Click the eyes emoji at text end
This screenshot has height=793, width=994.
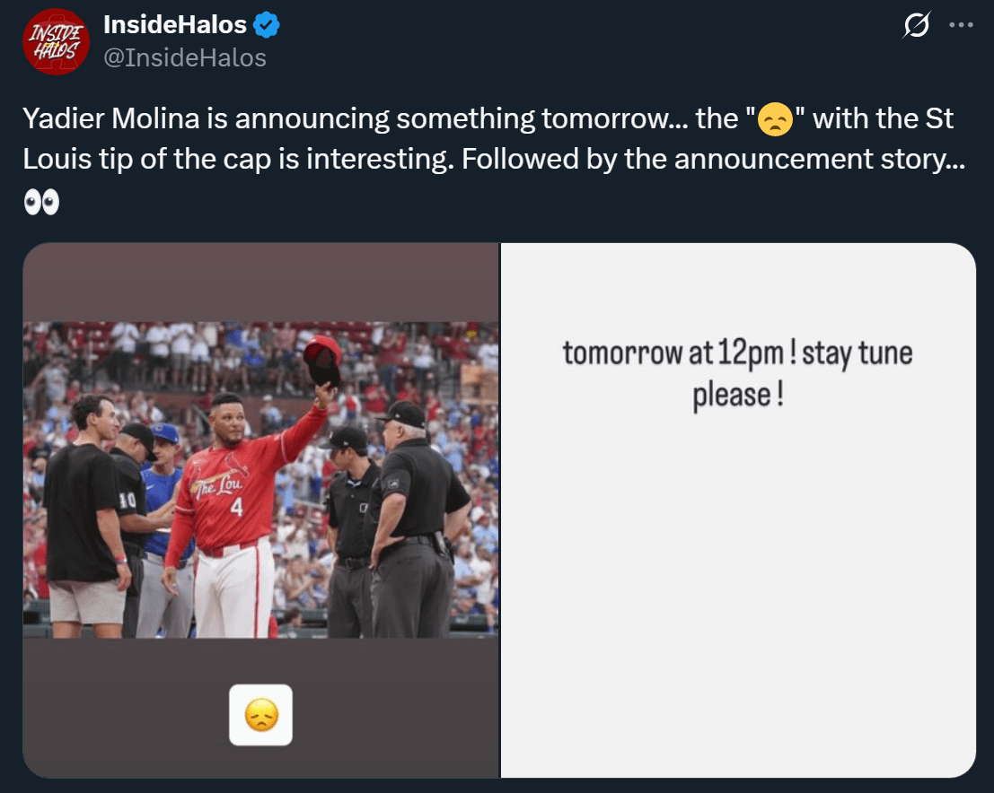tap(42, 201)
